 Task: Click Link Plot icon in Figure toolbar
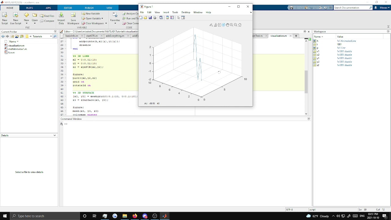[x=161, y=18]
